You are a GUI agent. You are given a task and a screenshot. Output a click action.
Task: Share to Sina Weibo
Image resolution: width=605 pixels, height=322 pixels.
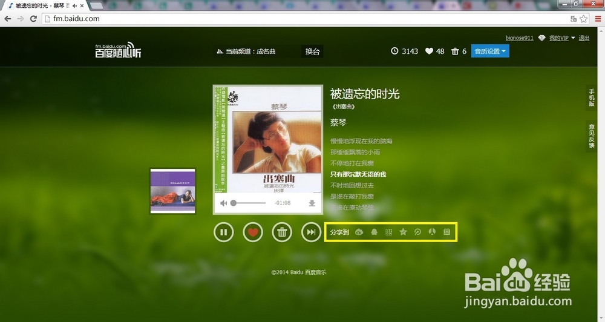tap(359, 232)
